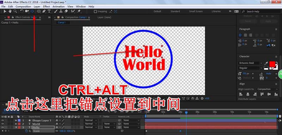282x135 pixels.
Task: Expand the World layer properties
Action: click(x=16, y=124)
